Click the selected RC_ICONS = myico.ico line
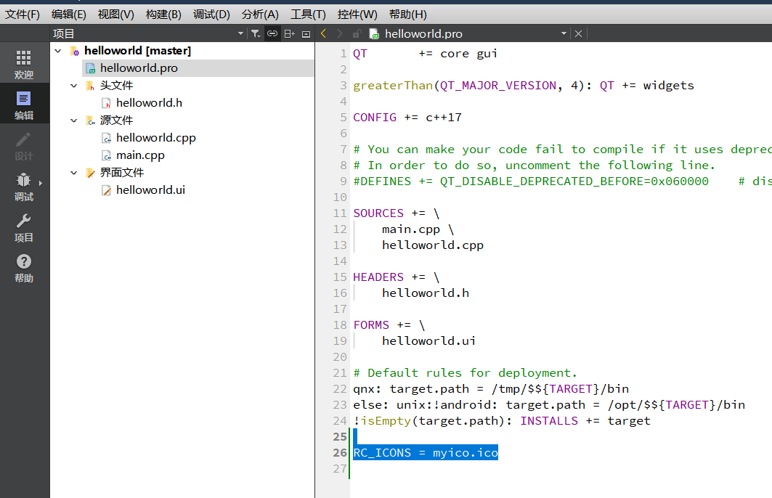 tap(426, 453)
